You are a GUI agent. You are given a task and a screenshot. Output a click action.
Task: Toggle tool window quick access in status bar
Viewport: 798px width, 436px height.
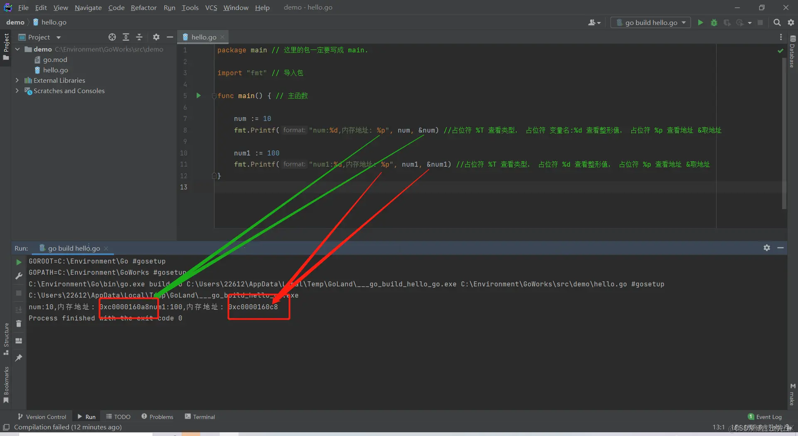coord(6,427)
